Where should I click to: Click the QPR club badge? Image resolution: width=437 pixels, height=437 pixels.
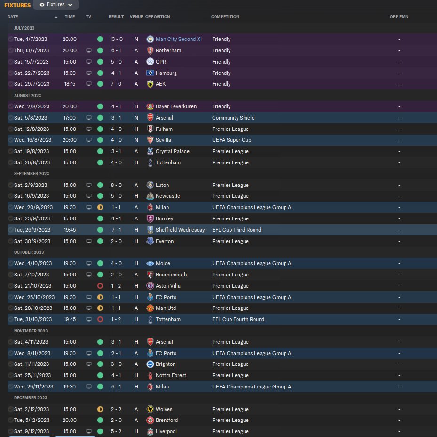click(150, 62)
